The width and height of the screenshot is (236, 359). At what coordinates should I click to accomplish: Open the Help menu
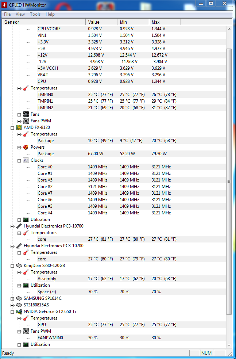50,14
